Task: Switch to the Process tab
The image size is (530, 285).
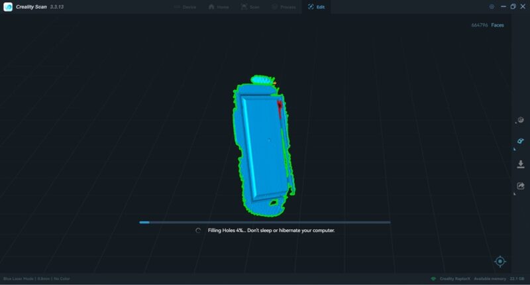Action: pyautogui.click(x=284, y=7)
